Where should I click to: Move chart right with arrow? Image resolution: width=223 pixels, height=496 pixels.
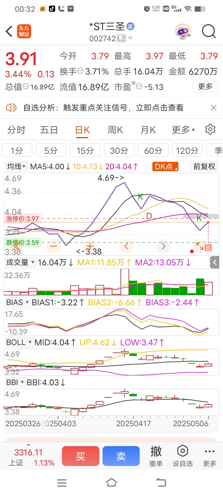click(163, 246)
